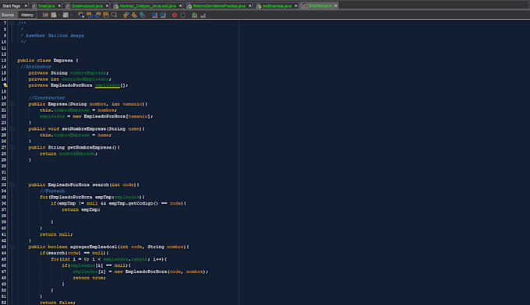Viewport: 530px width, 305px height.
Task: Click cantidadEmpleados field declaration
Action: coord(85,79)
